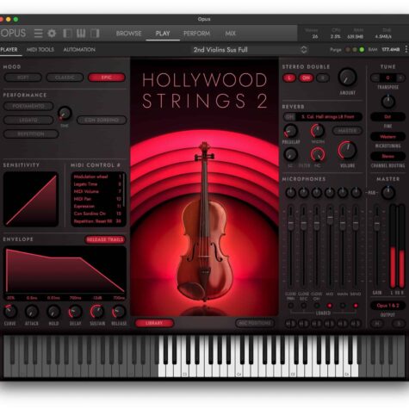Click the green Purge indicator dot
Viewport: 409px width, 409px height.
tap(362, 50)
